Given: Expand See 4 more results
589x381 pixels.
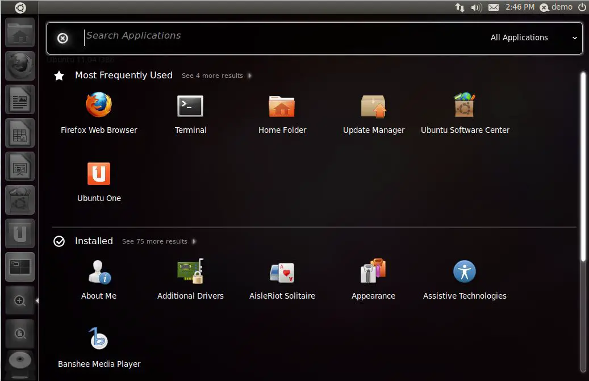Looking at the screenshot, I should point(216,76).
